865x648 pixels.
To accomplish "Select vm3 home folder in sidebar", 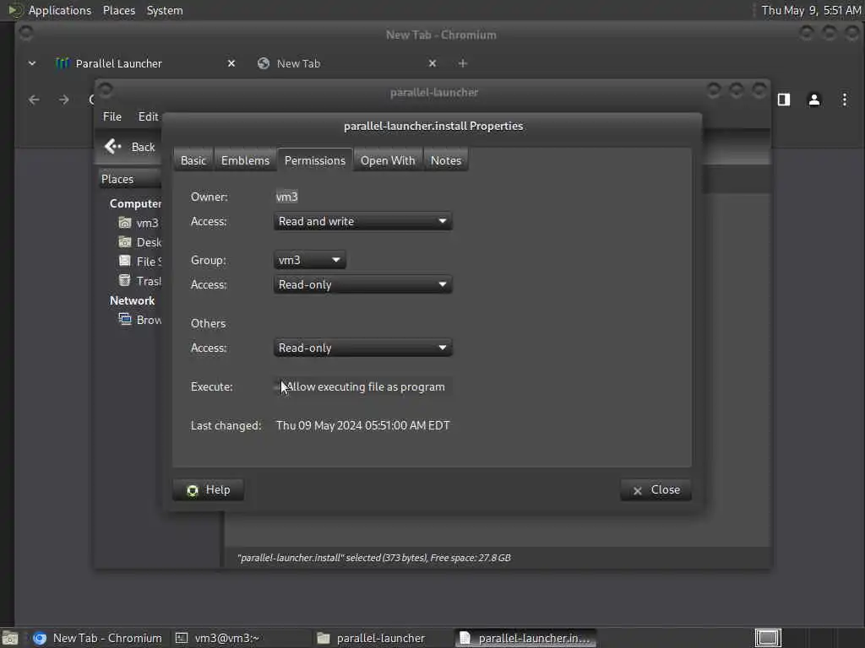I will pyautogui.click(x=139, y=223).
